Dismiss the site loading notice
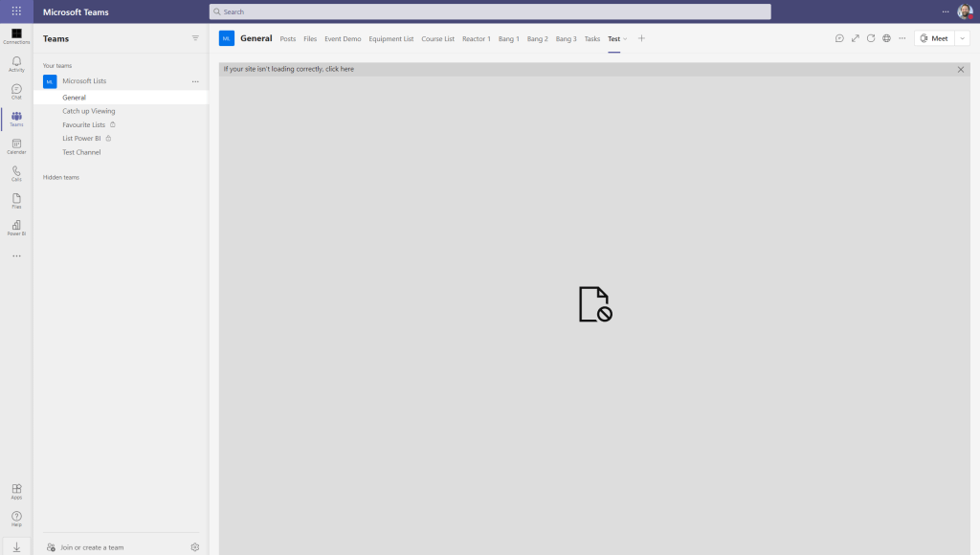The image size is (980, 555). [961, 69]
